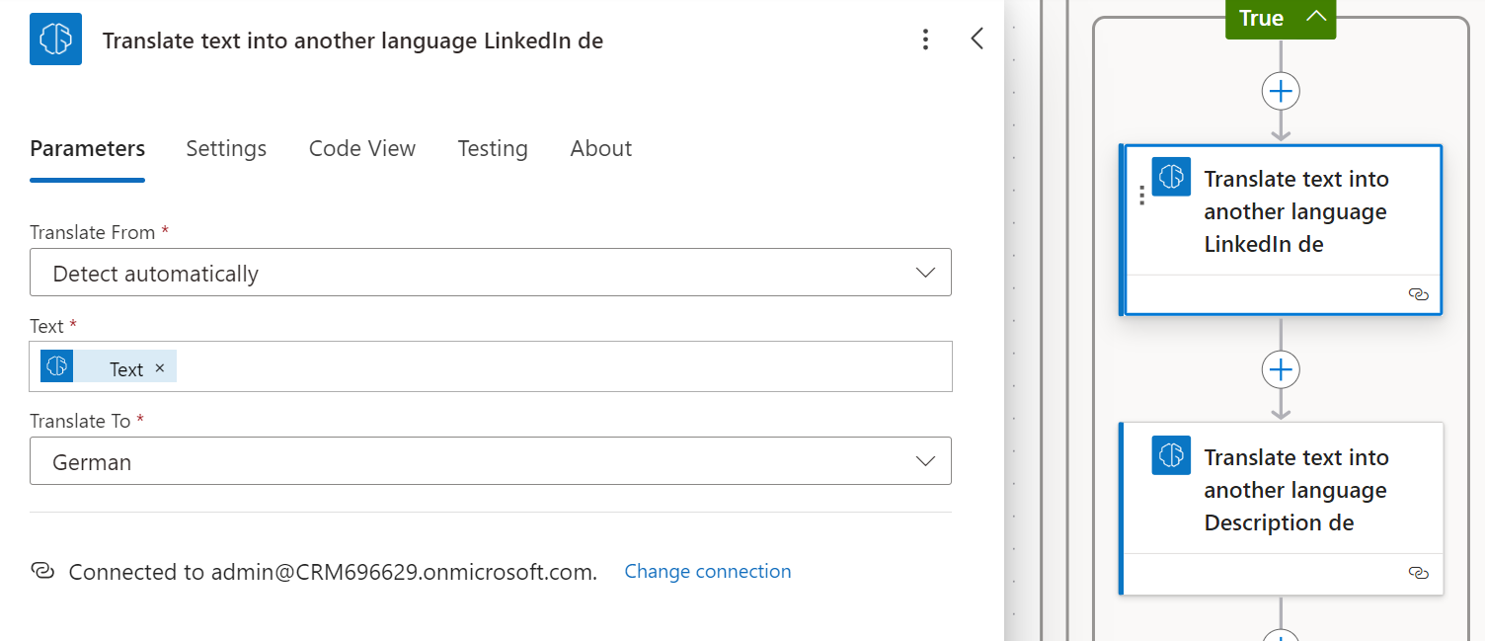Click inside the Text input field
The image size is (1485, 641).
[494, 366]
